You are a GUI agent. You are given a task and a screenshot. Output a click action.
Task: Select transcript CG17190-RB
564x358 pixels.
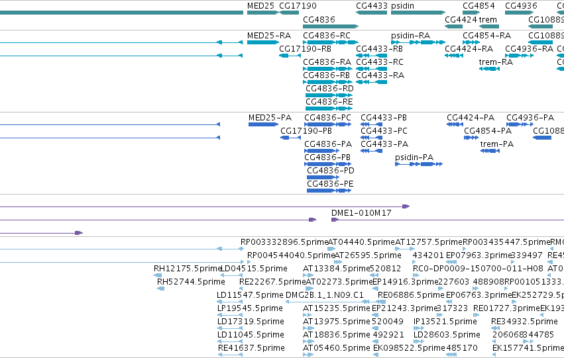pyautogui.click(x=305, y=49)
